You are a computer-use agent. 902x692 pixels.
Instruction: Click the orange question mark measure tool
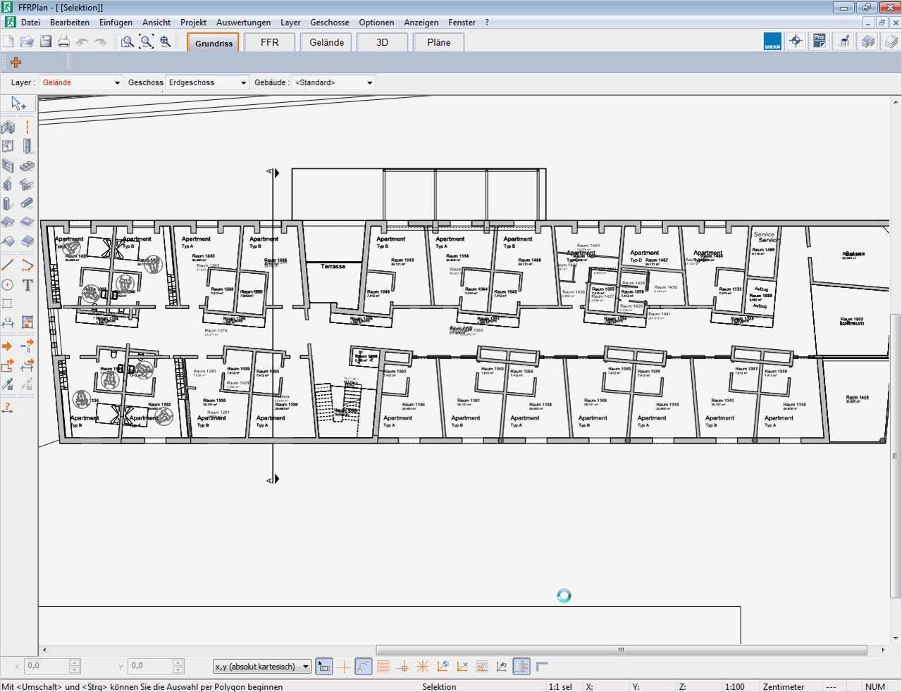click(8, 408)
